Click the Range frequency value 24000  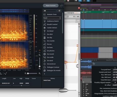pos(27,83)
